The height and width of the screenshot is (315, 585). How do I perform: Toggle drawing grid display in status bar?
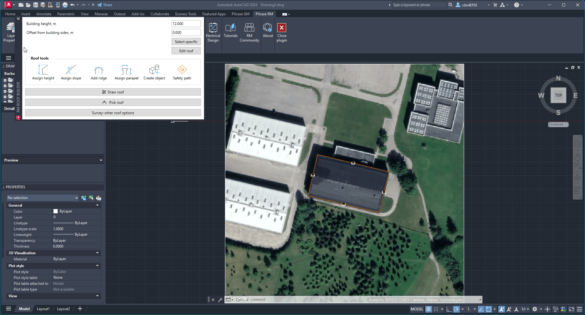[429, 309]
